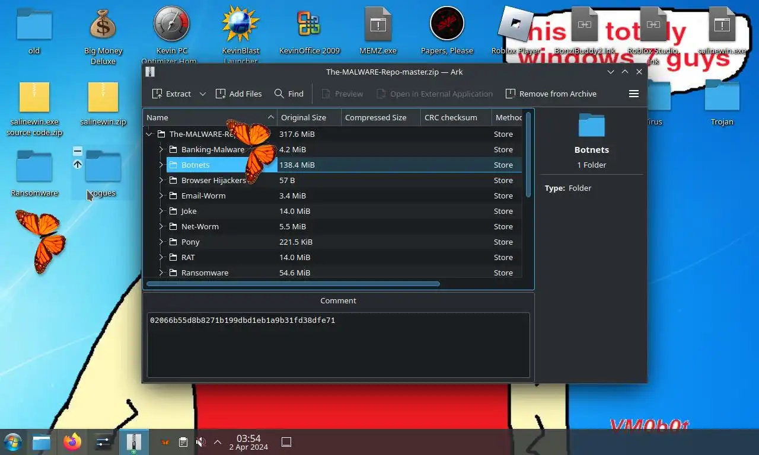Screen dimensions: 759x455
Task: Open system settings taskbar icon
Action: pyautogui.click(x=103, y=442)
